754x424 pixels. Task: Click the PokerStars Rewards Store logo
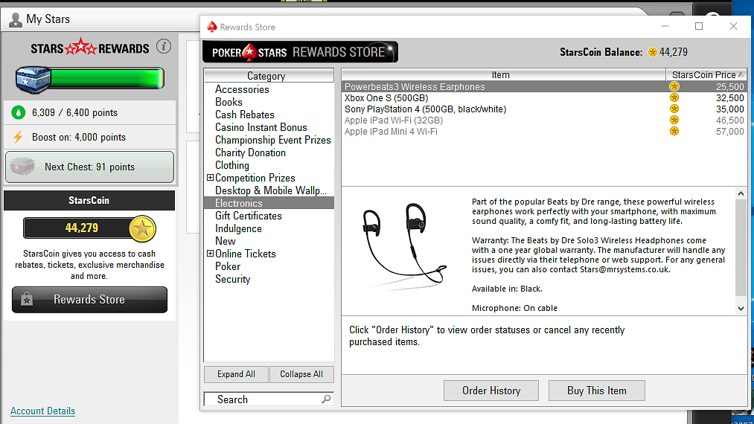click(x=300, y=52)
